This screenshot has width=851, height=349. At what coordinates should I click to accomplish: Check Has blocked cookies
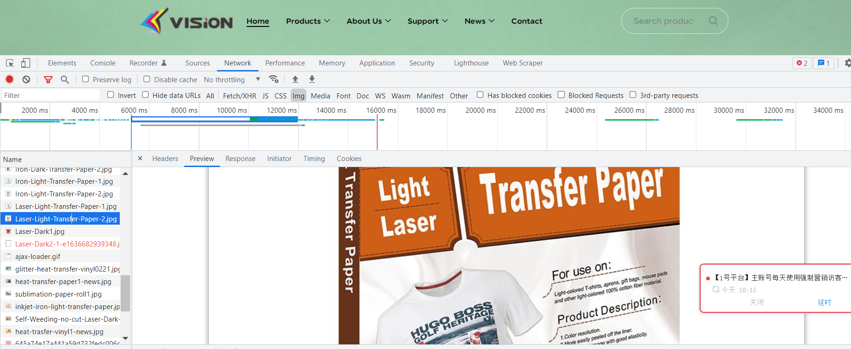tap(480, 95)
